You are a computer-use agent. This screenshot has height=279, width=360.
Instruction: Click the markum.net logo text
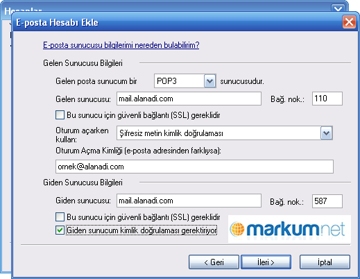click(x=295, y=229)
